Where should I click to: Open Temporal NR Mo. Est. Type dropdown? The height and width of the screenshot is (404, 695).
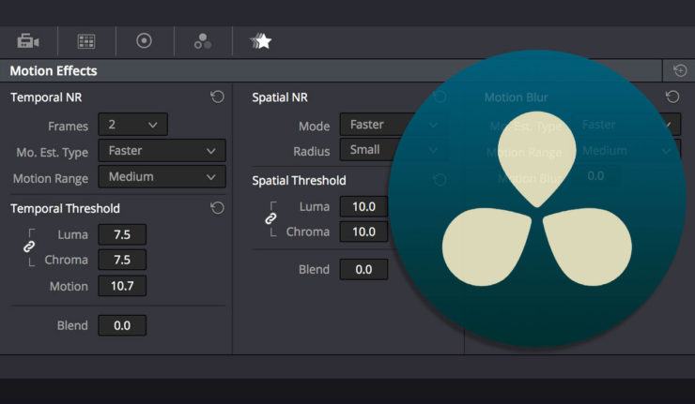click(x=162, y=151)
